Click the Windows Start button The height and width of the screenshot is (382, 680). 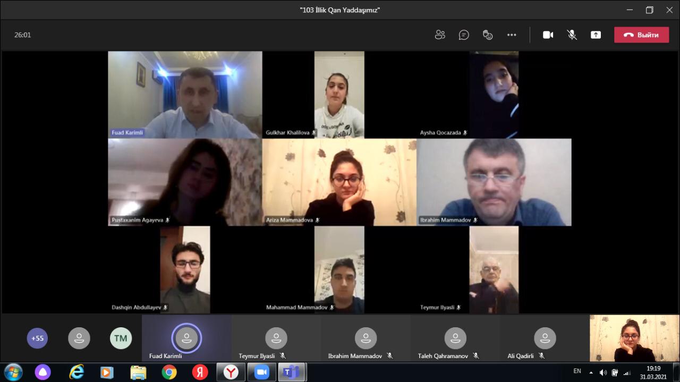(x=13, y=372)
